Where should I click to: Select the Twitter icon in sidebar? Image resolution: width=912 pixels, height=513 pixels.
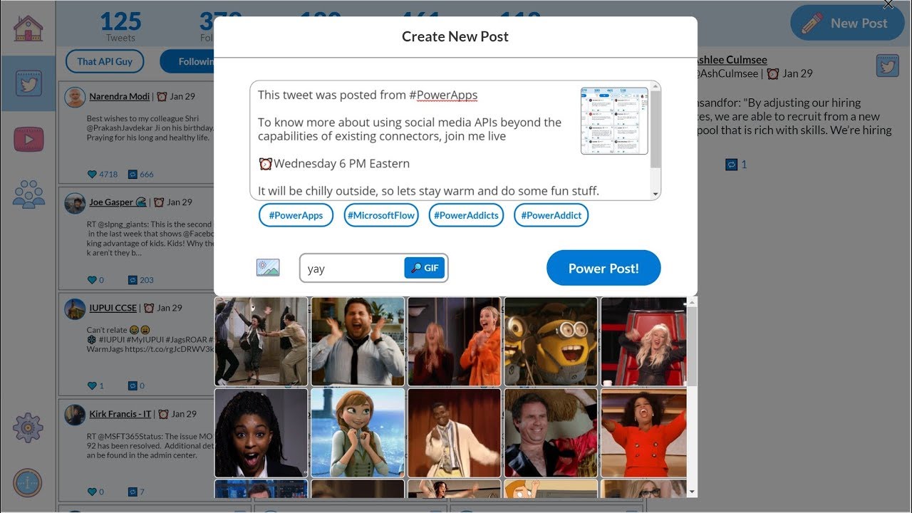tap(28, 83)
